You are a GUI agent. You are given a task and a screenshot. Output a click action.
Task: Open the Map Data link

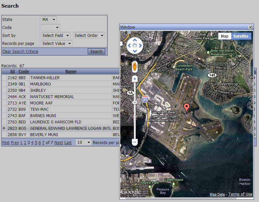coord(217,194)
